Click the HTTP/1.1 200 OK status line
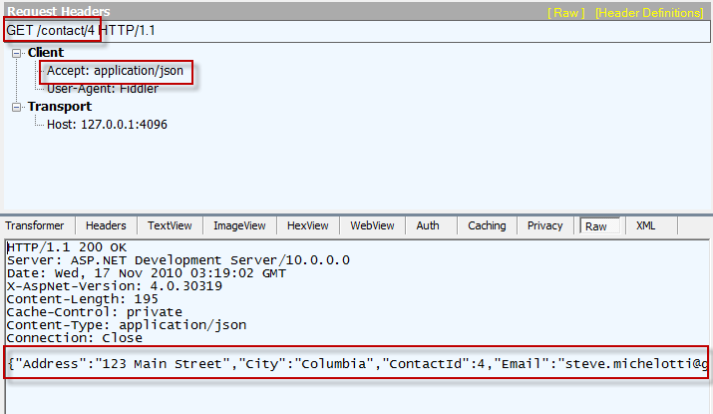The height and width of the screenshot is (414, 713). [x=67, y=247]
